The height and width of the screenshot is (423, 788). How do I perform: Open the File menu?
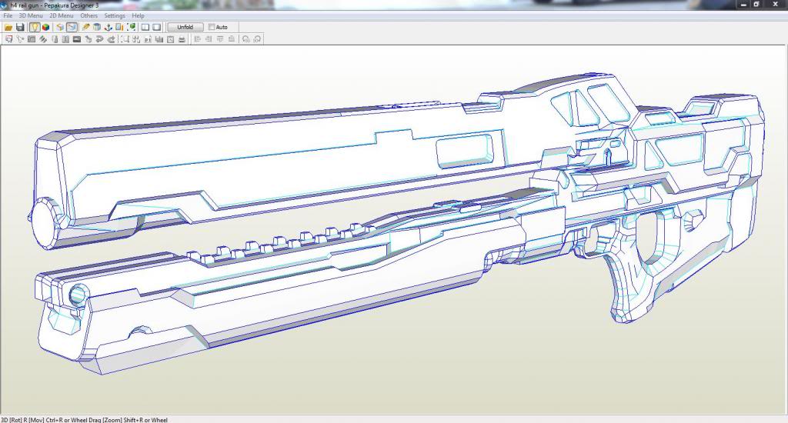[x=8, y=15]
